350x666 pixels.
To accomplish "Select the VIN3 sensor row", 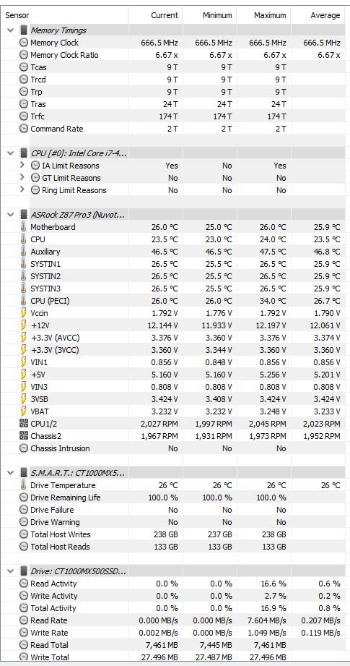I will (x=175, y=387).
